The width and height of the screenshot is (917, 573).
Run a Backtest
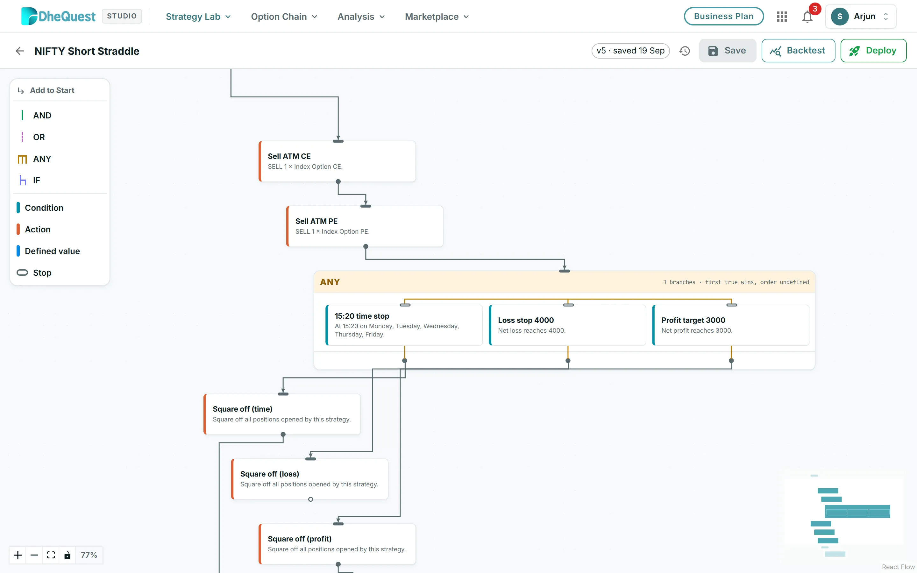pyautogui.click(x=798, y=50)
